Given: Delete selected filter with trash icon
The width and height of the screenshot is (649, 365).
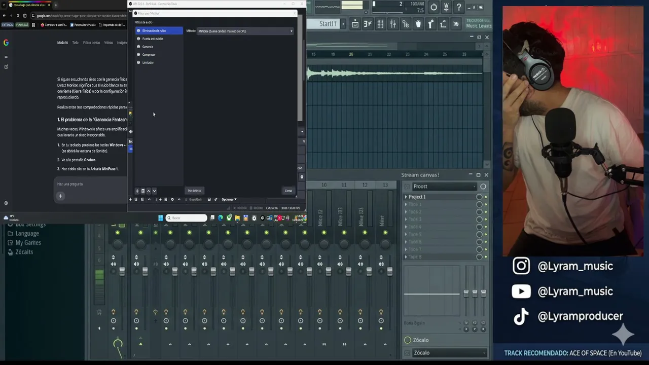Looking at the screenshot, I should click(x=143, y=191).
